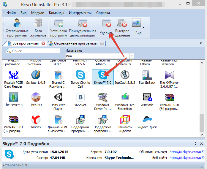The width and height of the screenshot is (207, 169).
Task: Click the Install Programs (Установка программ) icon
Action: click(59, 28)
